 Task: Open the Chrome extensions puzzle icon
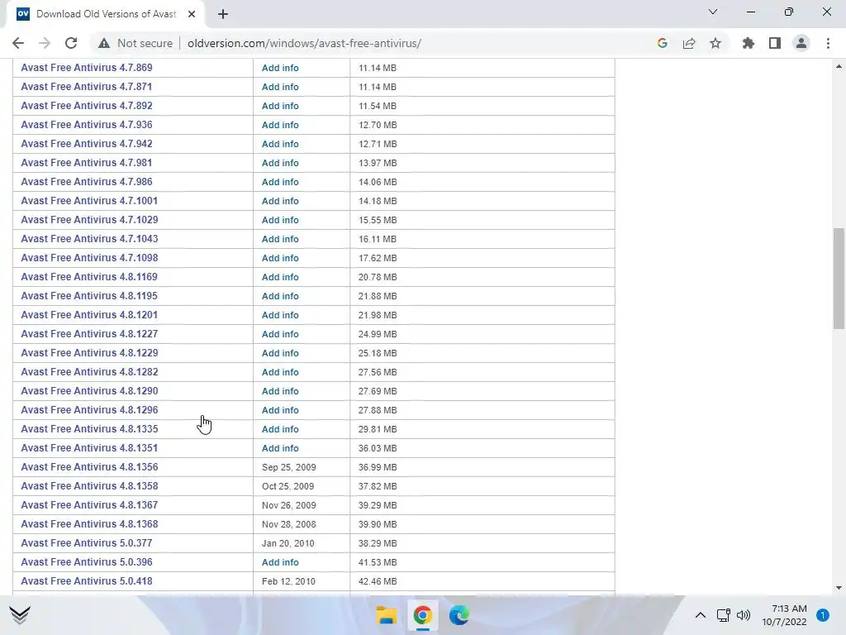click(x=749, y=43)
